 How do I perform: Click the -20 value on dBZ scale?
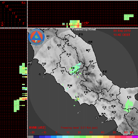click(32, 132)
